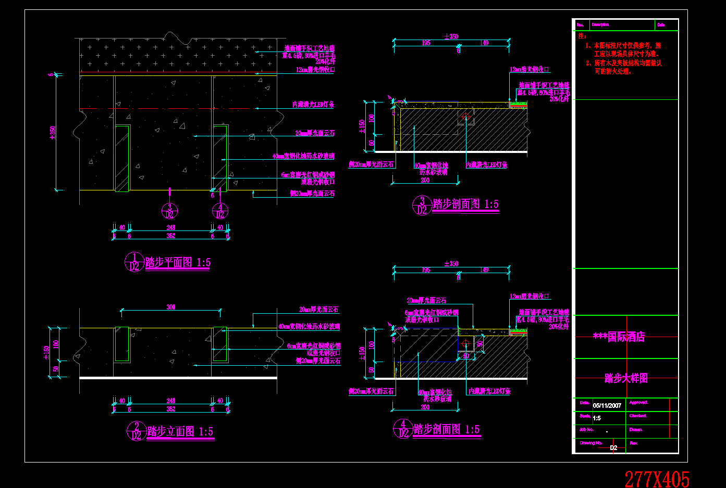This screenshot has width=726, height=488.
Task: Click the Checked. label in title block
Action: pos(638,416)
